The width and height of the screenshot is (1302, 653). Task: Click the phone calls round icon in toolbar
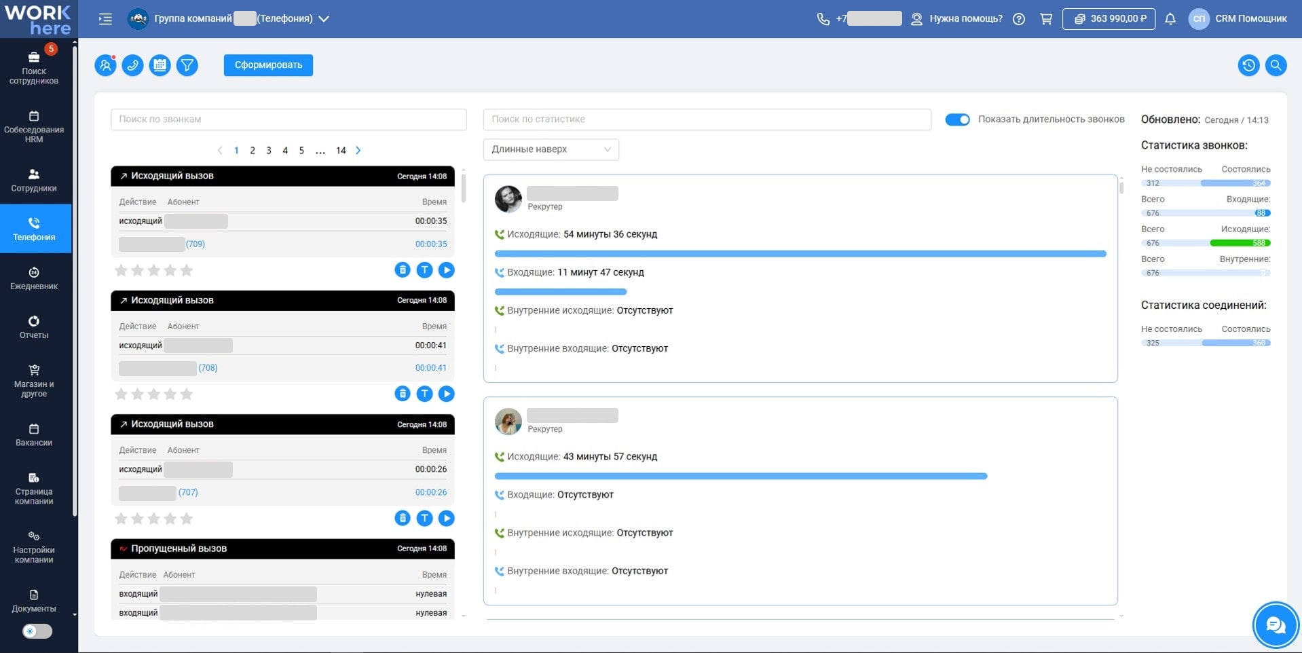[132, 65]
